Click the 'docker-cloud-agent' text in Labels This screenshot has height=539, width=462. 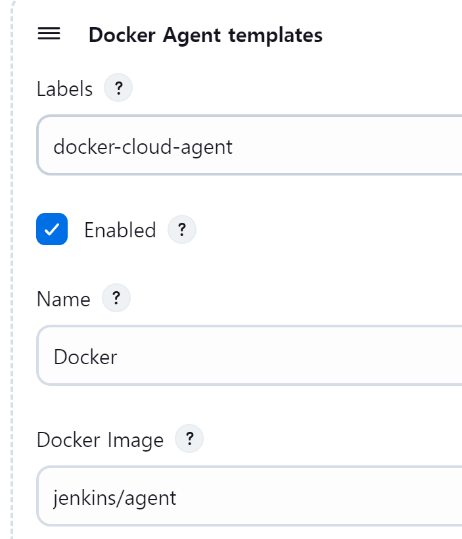coord(143,147)
